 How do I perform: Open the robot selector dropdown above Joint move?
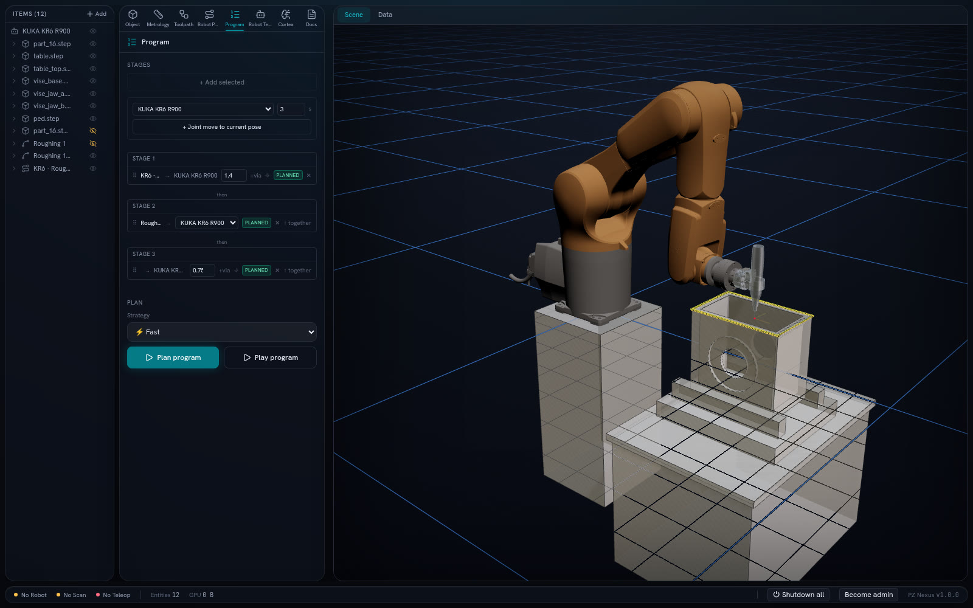203,109
